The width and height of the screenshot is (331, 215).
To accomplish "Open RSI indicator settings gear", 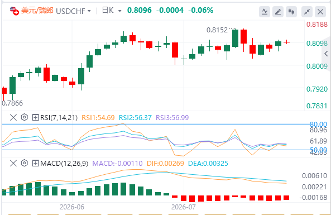I will (25, 117).
